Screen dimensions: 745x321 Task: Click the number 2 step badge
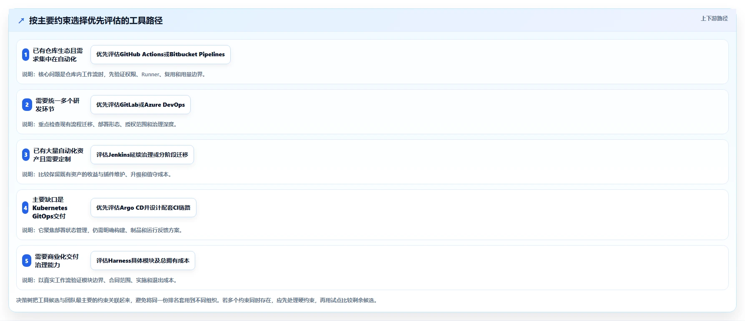27,105
